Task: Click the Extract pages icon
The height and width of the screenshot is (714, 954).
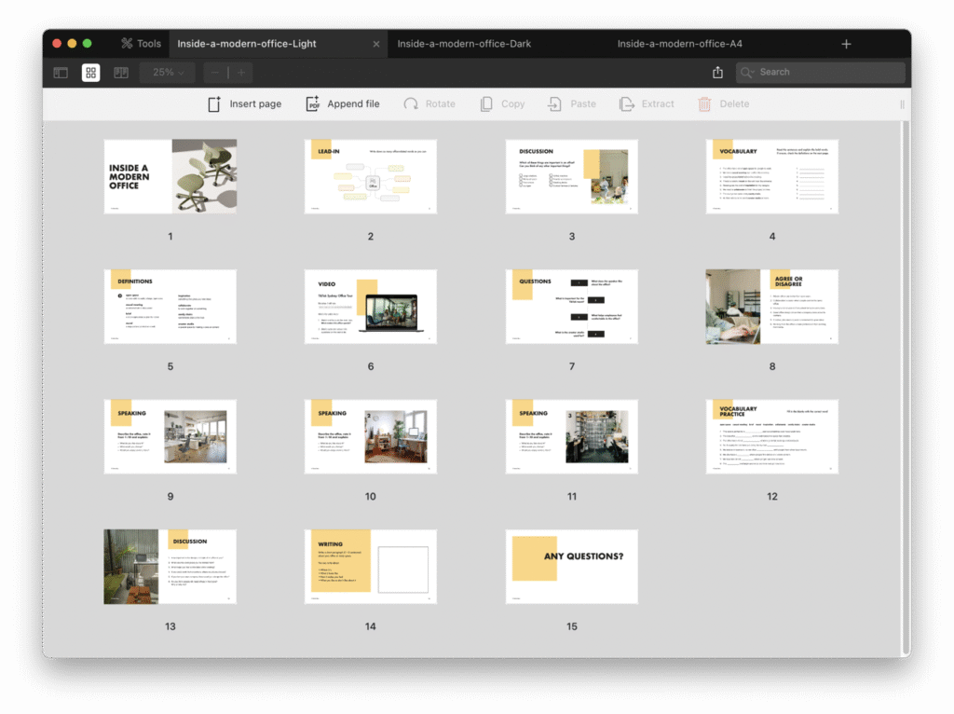Action: click(x=628, y=104)
